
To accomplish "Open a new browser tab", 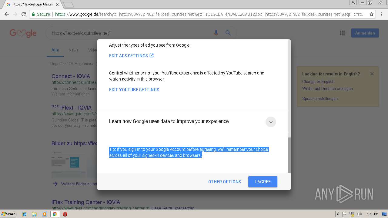I will click(x=69, y=5).
